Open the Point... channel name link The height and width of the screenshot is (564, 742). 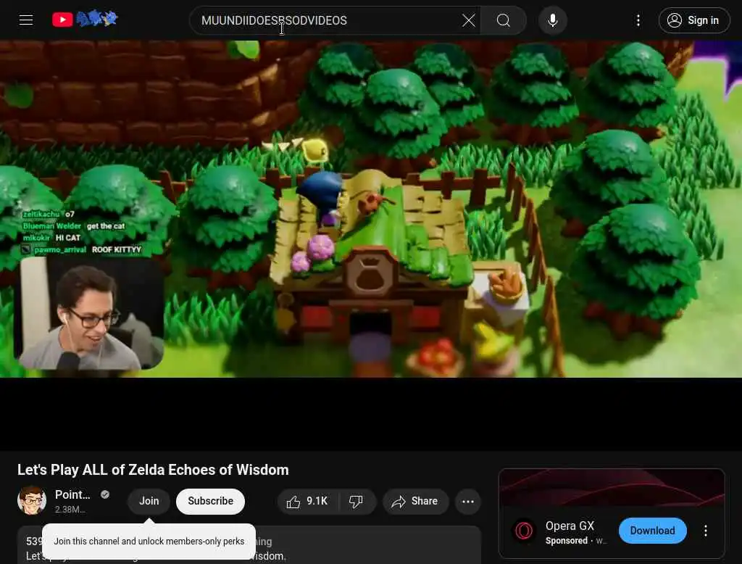tap(72, 494)
